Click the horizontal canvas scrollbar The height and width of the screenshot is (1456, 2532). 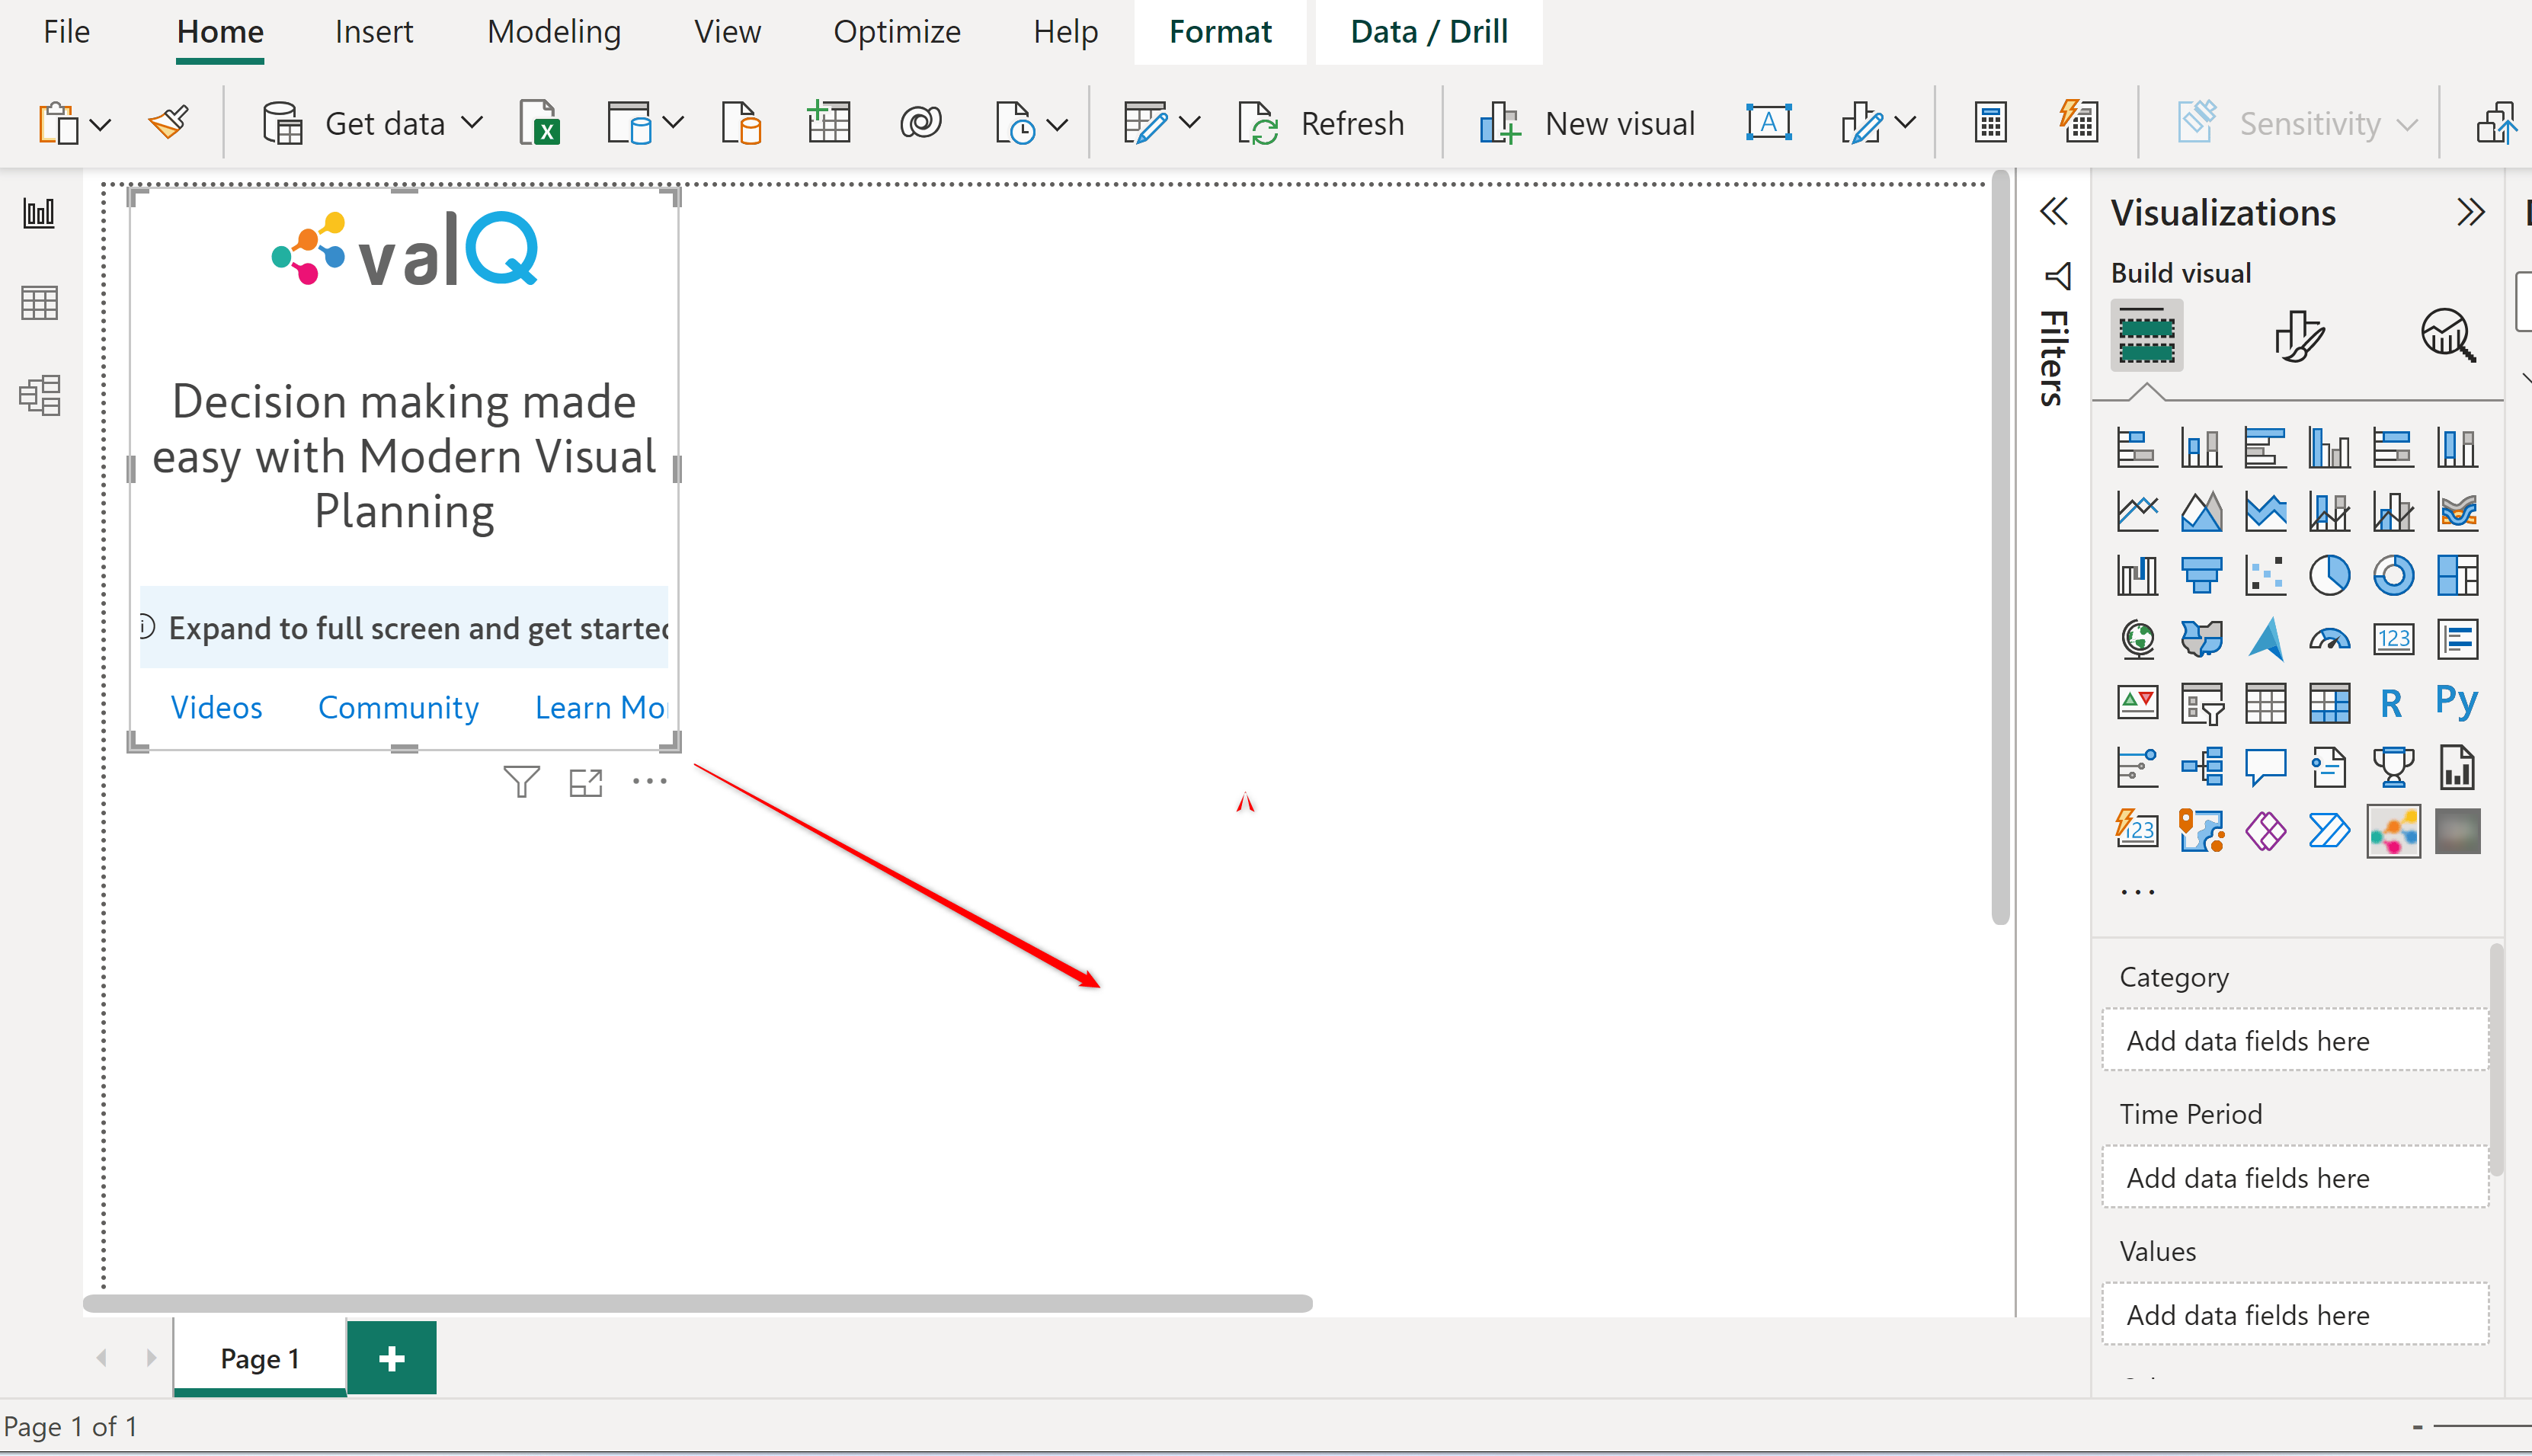697,1303
